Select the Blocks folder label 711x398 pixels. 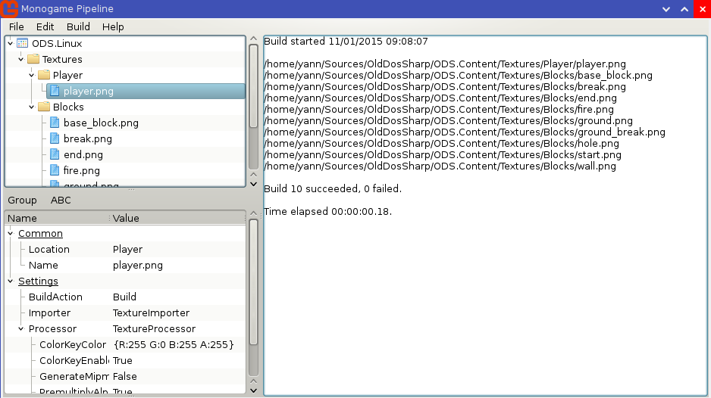click(68, 107)
